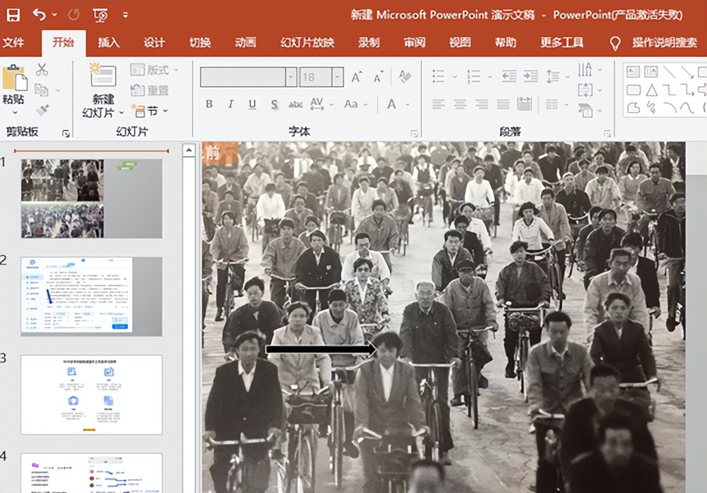The height and width of the screenshot is (493, 707).
Task: Expand the 粘贴 options arrow
Action: [x=15, y=112]
